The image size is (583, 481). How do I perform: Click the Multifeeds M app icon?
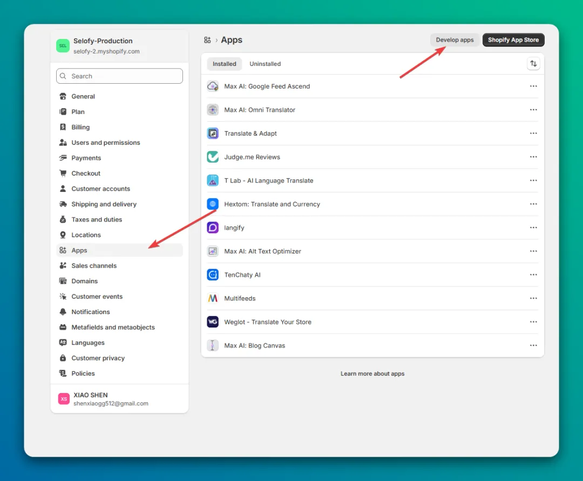[x=213, y=298]
